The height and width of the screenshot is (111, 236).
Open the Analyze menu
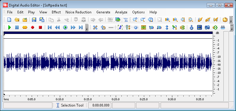tap(121, 12)
